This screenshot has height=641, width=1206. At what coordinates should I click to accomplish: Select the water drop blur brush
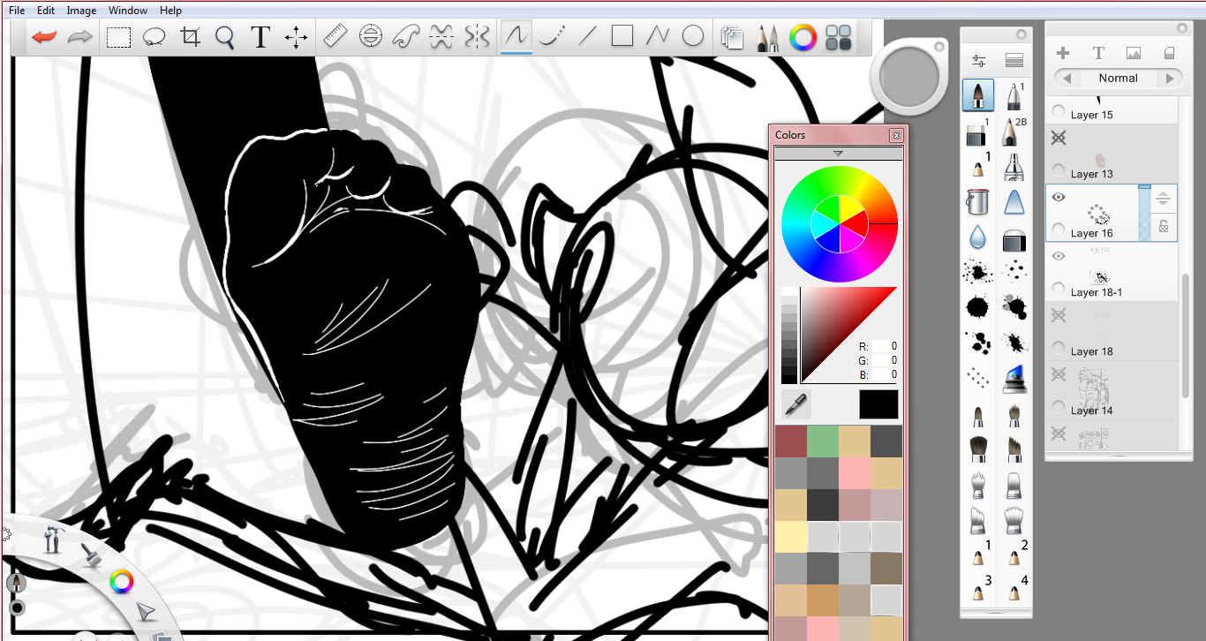[x=977, y=238]
